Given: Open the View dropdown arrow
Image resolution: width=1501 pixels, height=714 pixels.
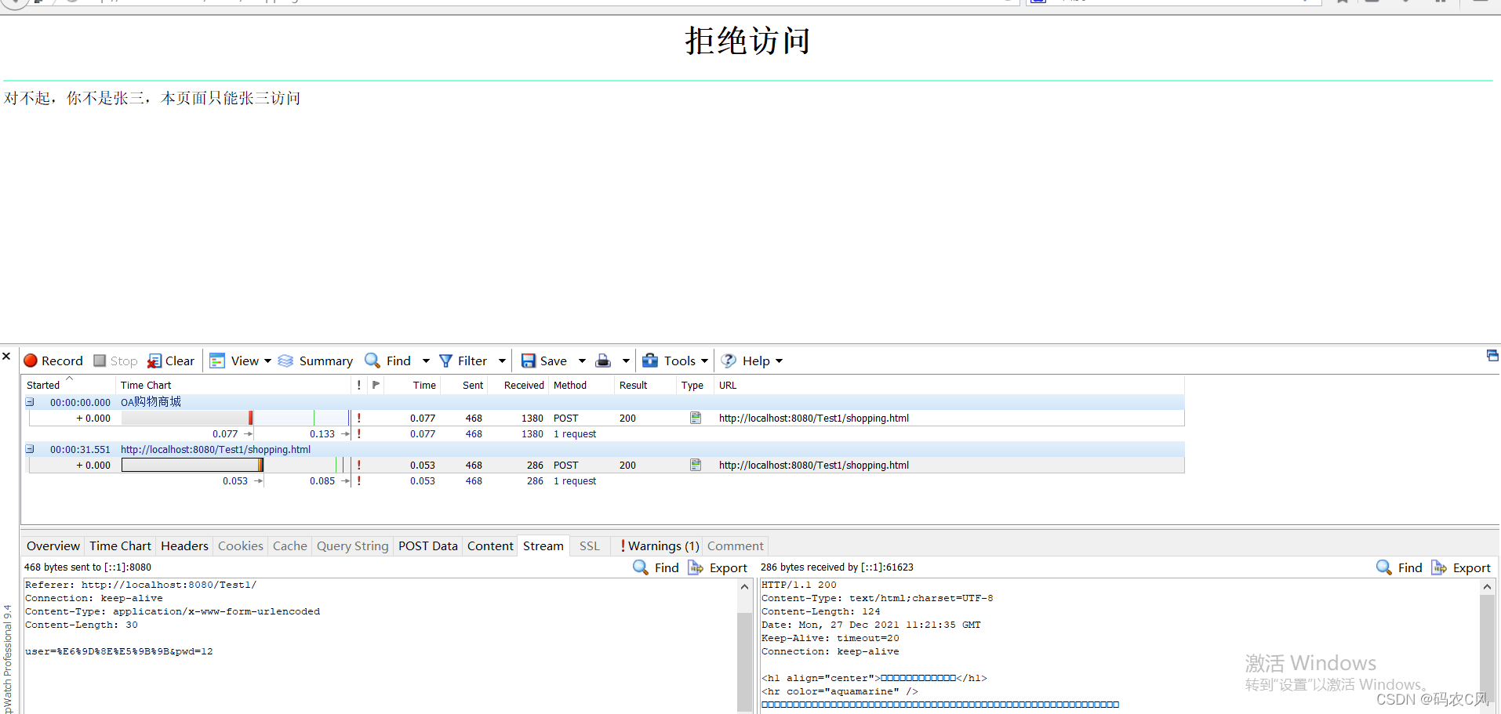Looking at the screenshot, I should pos(267,361).
